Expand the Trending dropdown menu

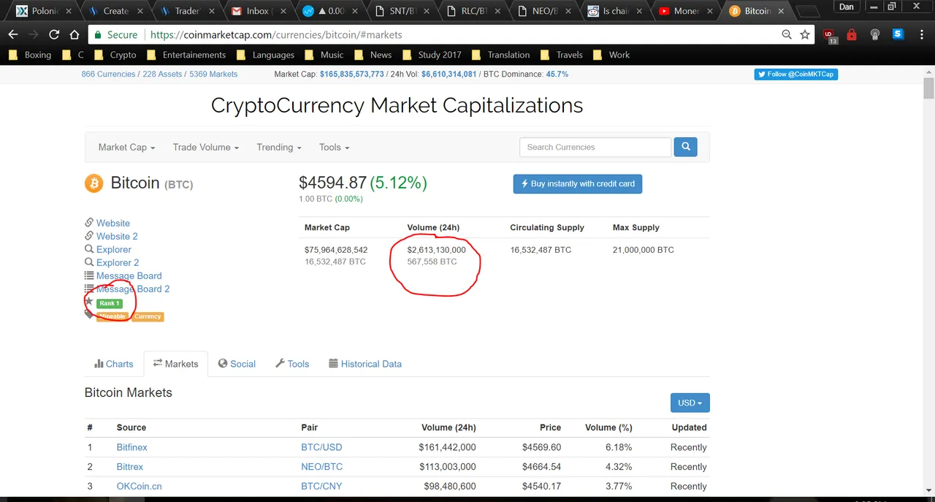[x=279, y=147]
